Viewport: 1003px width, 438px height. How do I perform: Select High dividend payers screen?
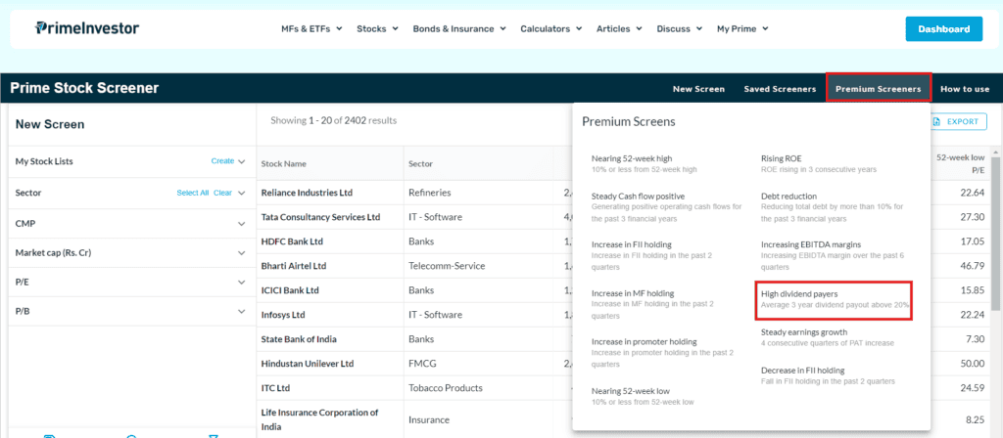pos(835,299)
